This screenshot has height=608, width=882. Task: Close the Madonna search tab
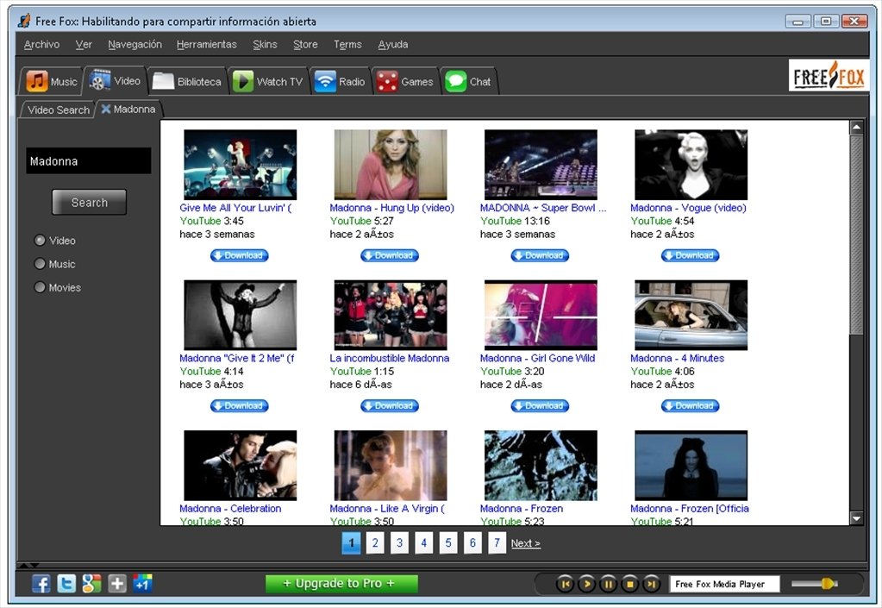106,109
